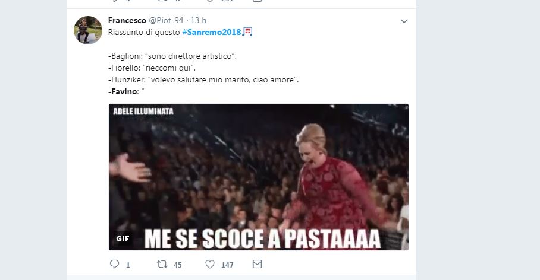Screen dimensions: 540x280
Task: Click the ADELE ILLUMINATA watermark on GIF
Action: pos(143,112)
